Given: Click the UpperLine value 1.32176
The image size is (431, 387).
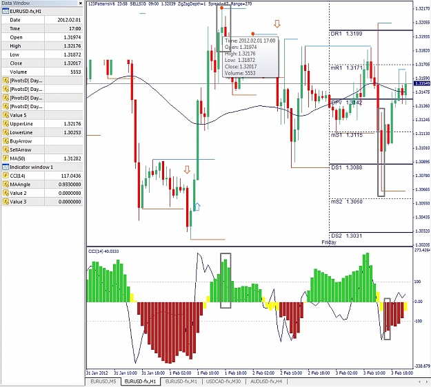Looking at the screenshot, I should (x=72, y=124).
